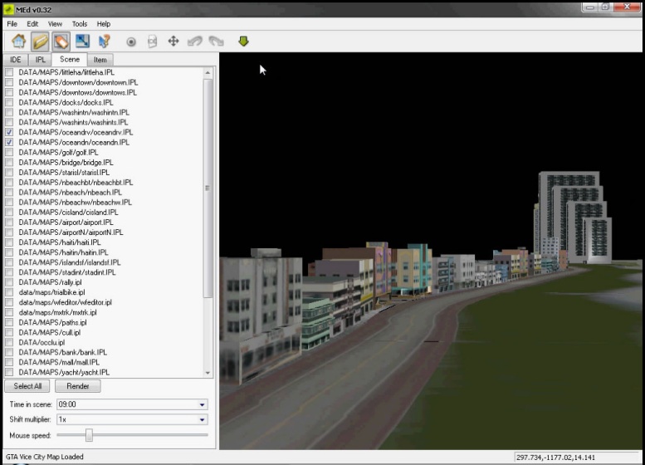
Task: Click the Render button
Action: click(78, 386)
